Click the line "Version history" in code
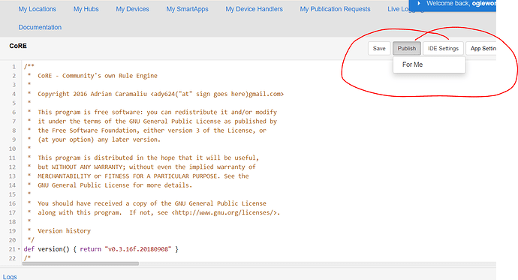The height and width of the screenshot is (280, 518). pos(64,230)
